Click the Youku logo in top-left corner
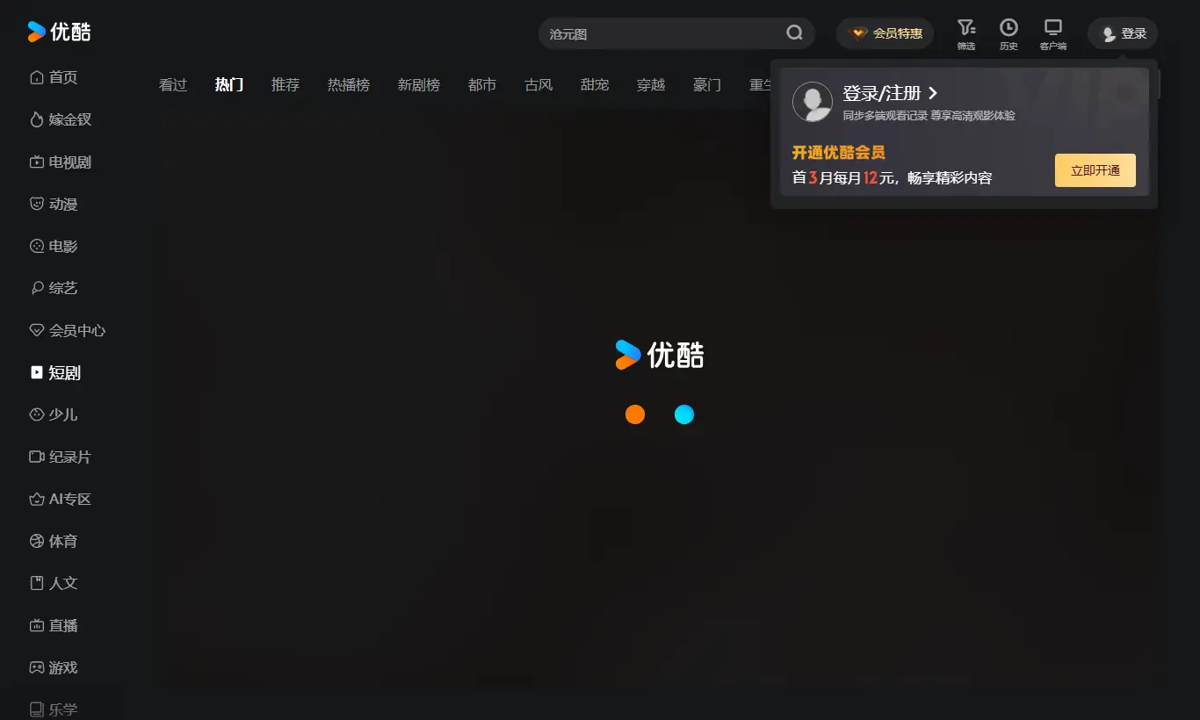This screenshot has height=720, width=1200. [x=59, y=32]
